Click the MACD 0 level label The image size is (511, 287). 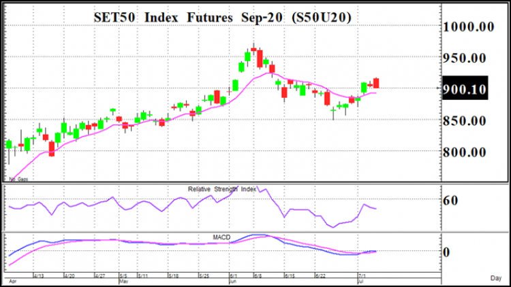click(446, 252)
